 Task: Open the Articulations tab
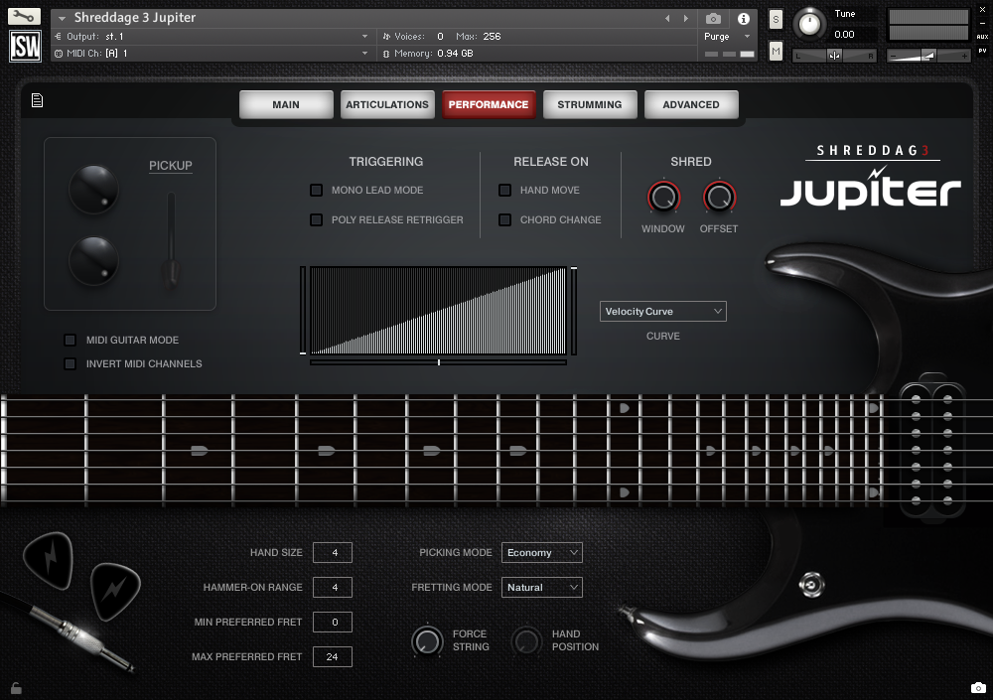[387, 103]
